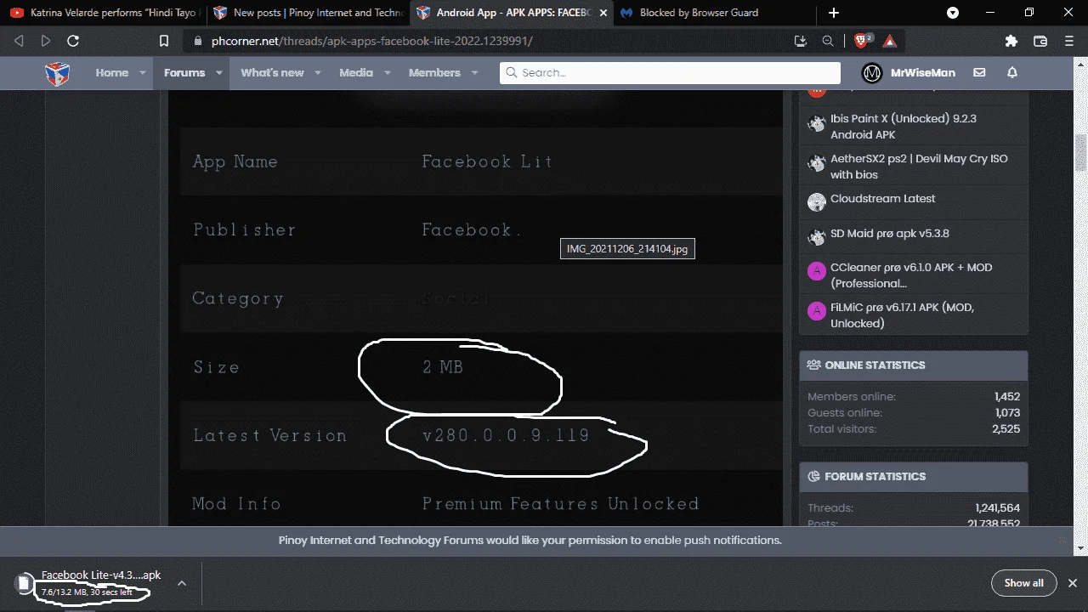
Task: Go forward using the browser forward arrow
Action: [x=46, y=41]
